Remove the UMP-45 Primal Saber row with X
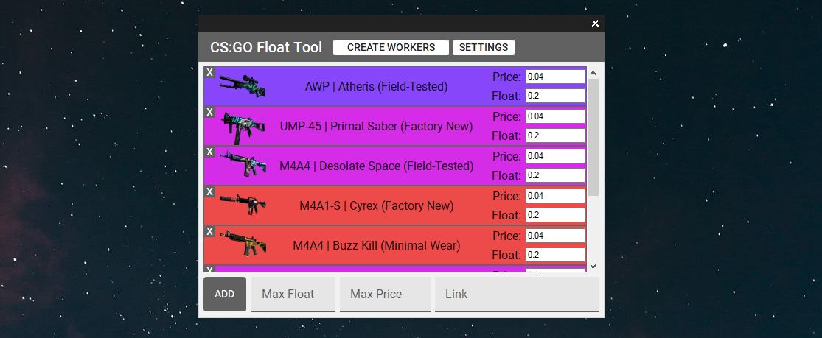822x338 pixels. click(x=209, y=112)
